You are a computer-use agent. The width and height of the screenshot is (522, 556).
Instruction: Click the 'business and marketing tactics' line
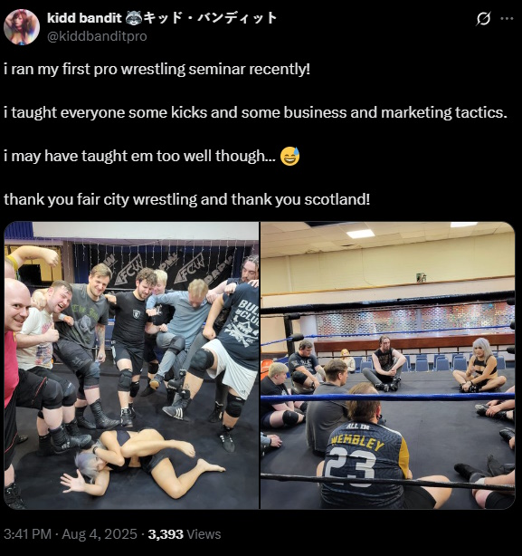pos(256,112)
